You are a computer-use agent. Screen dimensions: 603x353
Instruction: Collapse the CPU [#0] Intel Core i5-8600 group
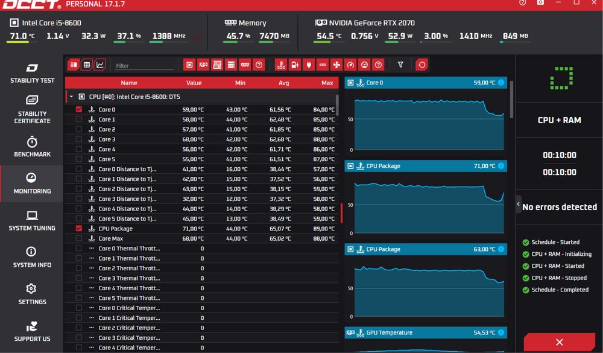click(x=71, y=97)
